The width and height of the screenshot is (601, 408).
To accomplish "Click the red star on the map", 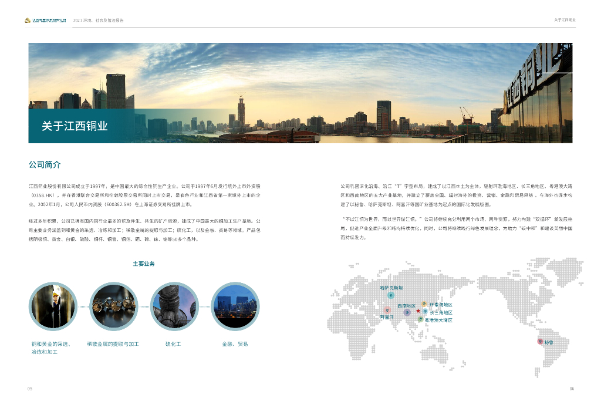I will pyautogui.click(x=418, y=311).
